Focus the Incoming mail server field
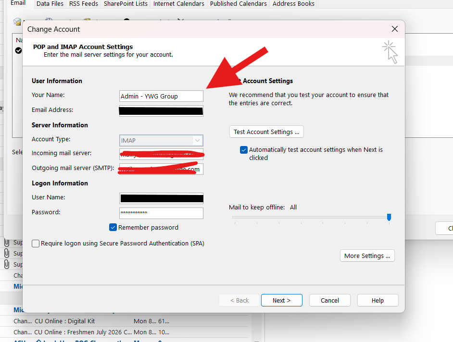 click(161, 154)
